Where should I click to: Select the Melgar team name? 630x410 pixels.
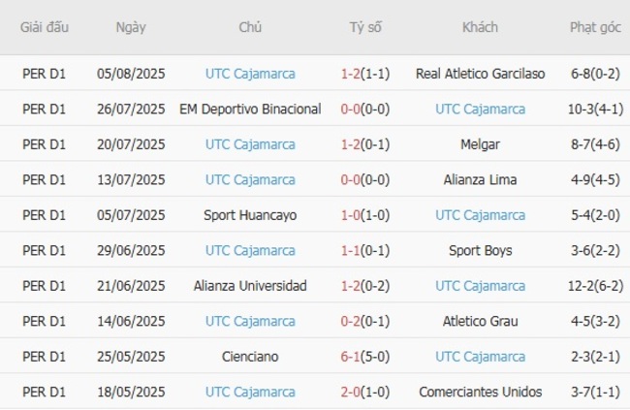click(x=480, y=144)
